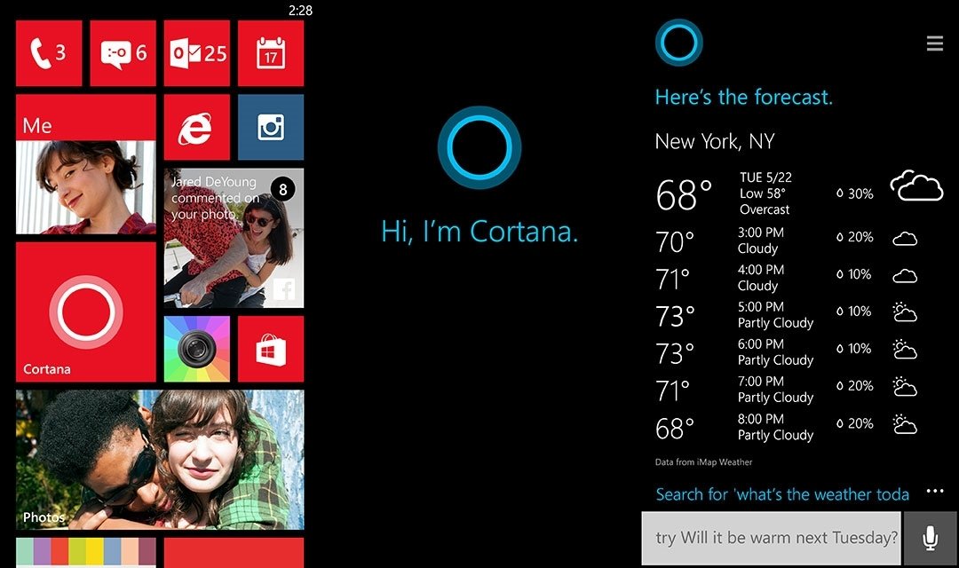Select 'Data from iMap Weather' credit
The image size is (959, 568).
703,462
